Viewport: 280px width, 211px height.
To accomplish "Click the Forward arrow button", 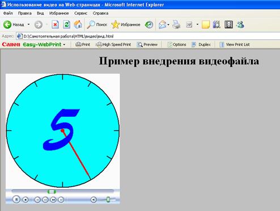I will [39, 24].
